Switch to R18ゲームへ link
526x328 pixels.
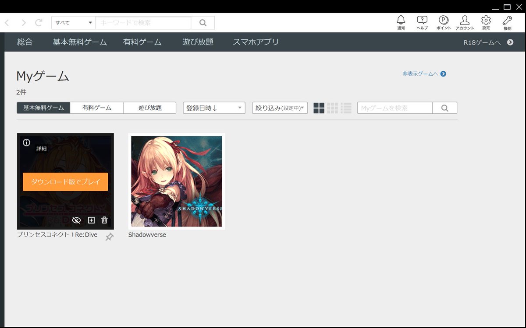[x=482, y=42]
